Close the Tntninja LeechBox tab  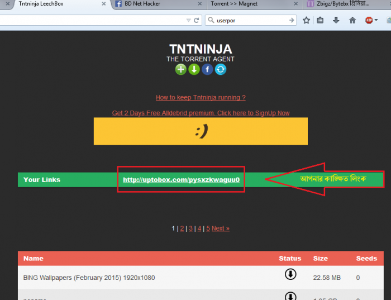click(x=104, y=4)
